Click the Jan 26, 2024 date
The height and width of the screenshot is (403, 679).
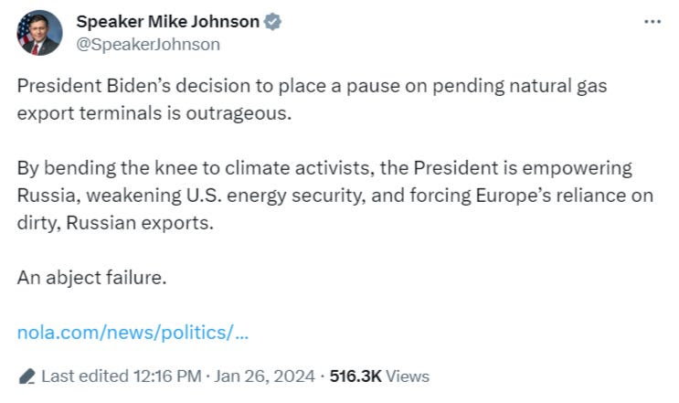[264, 376]
